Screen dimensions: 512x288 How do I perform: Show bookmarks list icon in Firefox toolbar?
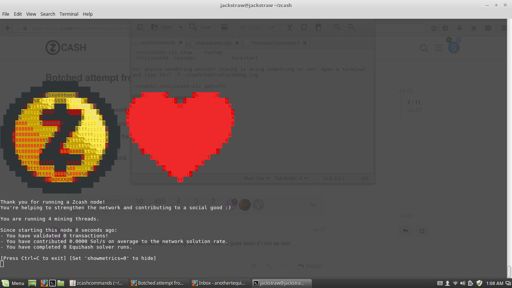(445, 28)
